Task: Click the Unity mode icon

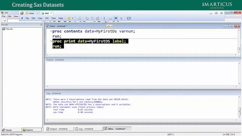Action: 121,19
